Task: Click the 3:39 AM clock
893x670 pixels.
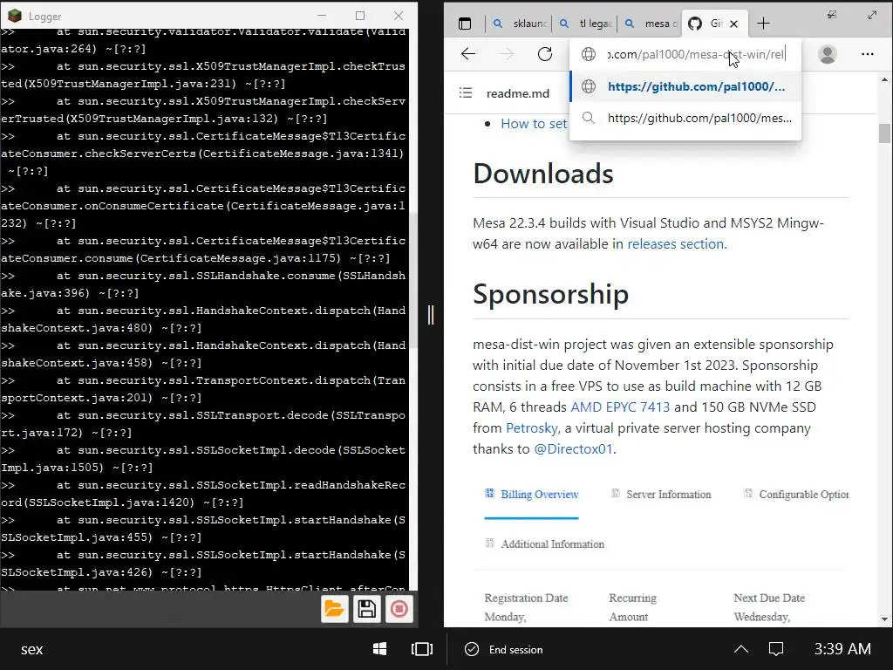Action: (842, 649)
